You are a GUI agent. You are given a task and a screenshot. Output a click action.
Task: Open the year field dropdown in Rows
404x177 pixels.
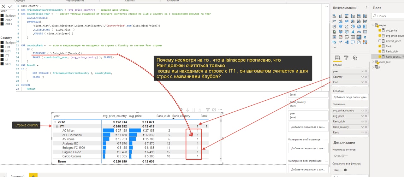[362, 71]
